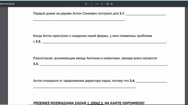
Task: Click the fit to page icon
Action: 108,4
